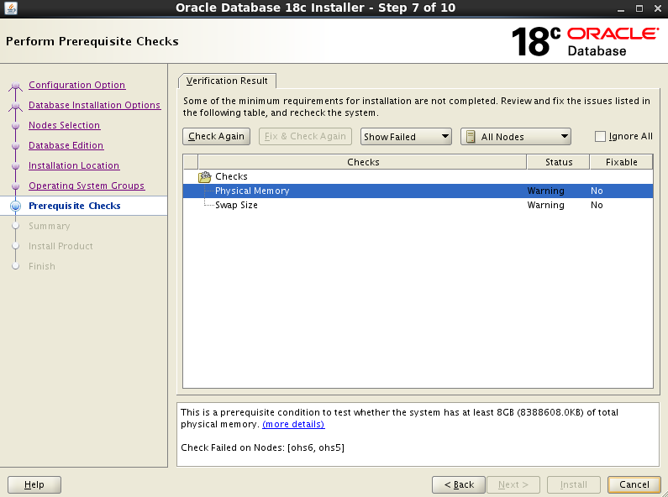Minimize the installer window
This screenshot has height=497, width=668.
pos(621,8)
